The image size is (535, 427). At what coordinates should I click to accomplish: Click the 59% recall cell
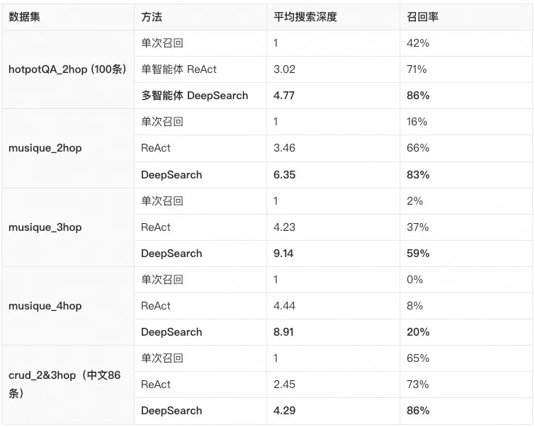pos(418,254)
